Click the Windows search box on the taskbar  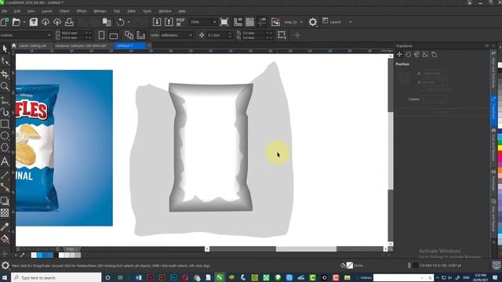coord(56,277)
